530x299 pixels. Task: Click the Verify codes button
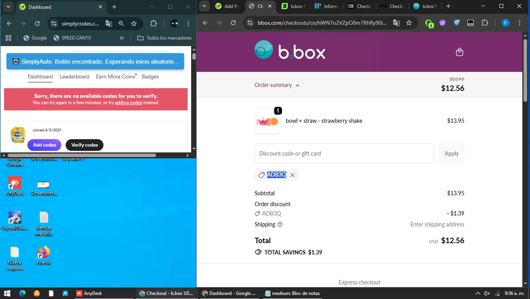84,145
